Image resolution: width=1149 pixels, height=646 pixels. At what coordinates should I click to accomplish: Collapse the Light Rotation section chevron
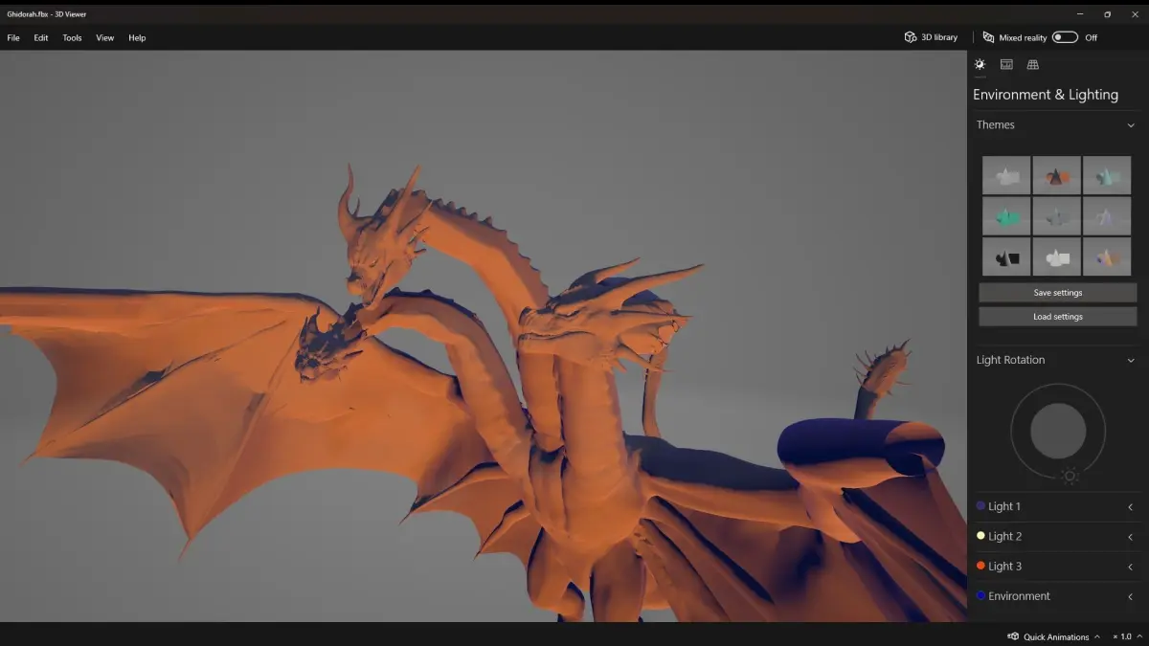(x=1131, y=361)
